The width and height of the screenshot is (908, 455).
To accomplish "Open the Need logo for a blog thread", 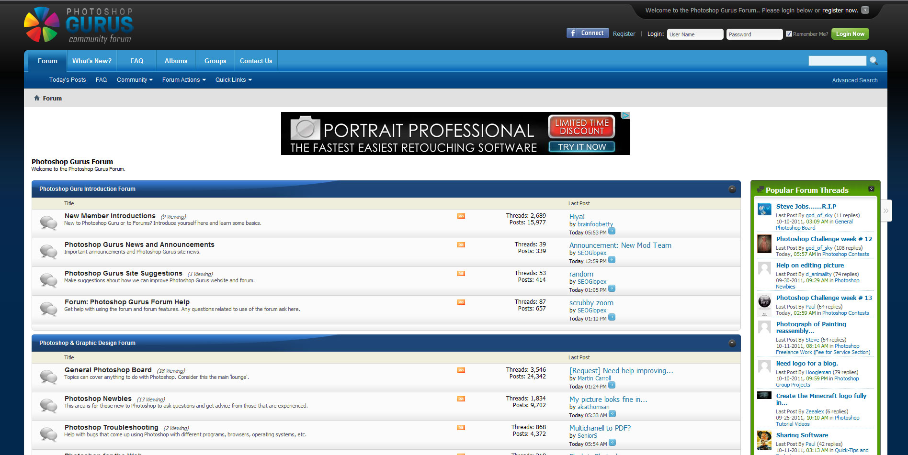I will tap(806, 363).
